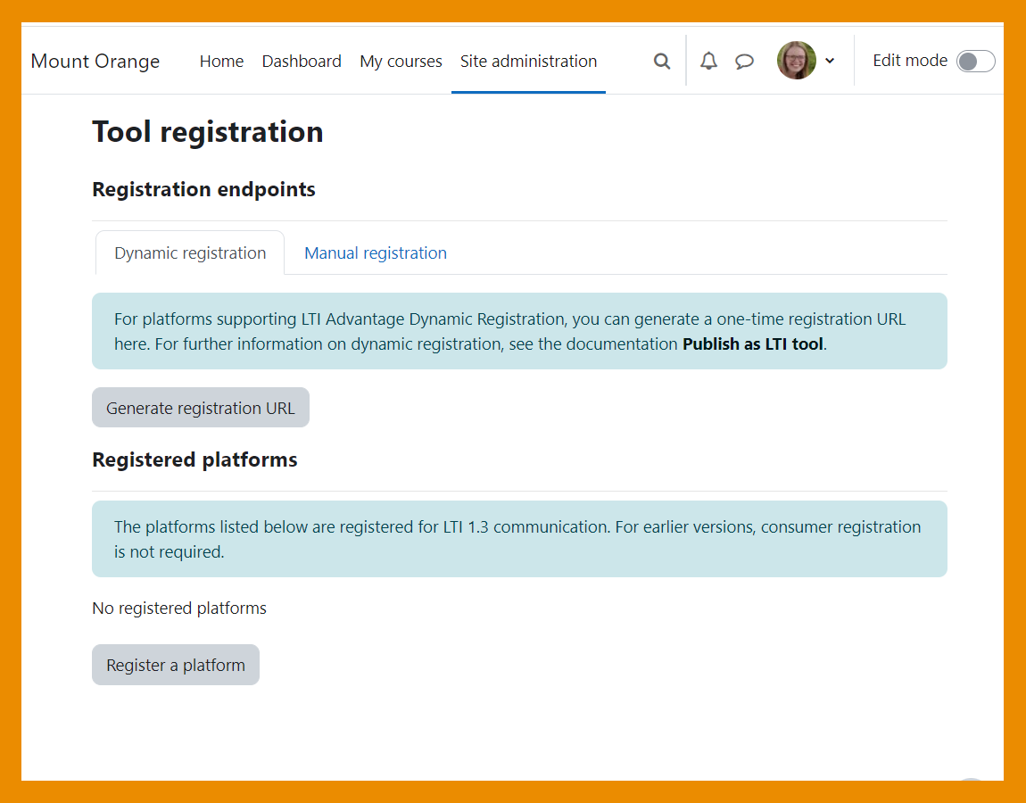1026x803 pixels.
Task: Toggle the Edit mode switch
Action: click(975, 61)
